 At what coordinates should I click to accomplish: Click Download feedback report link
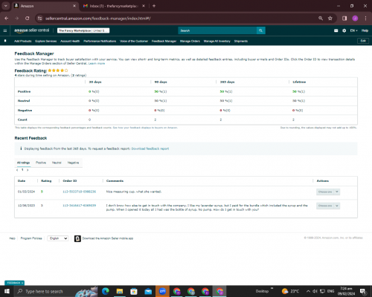pyautogui.click(x=150, y=148)
